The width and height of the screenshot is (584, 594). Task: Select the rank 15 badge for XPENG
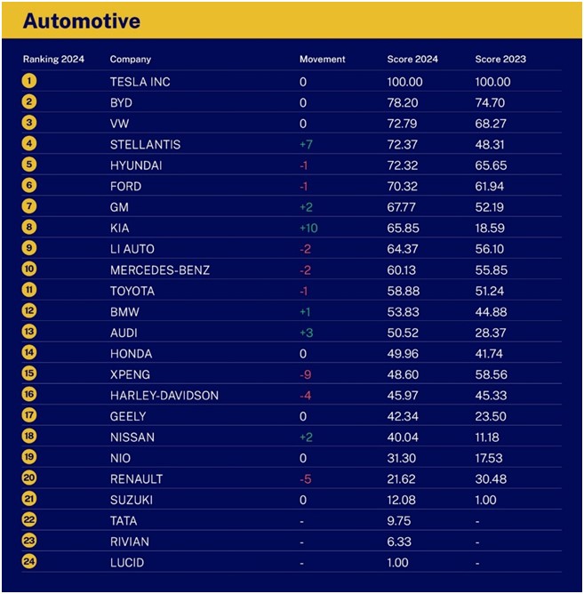point(29,373)
